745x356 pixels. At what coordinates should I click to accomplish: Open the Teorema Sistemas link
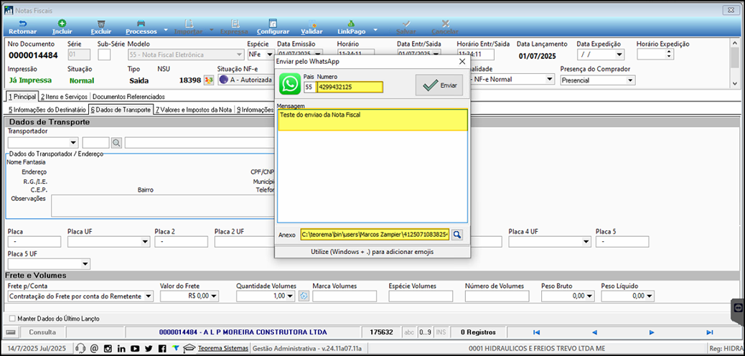tap(223, 348)
